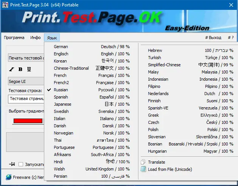
Task: Click the Translate copy icon
Action: [143, 162]
